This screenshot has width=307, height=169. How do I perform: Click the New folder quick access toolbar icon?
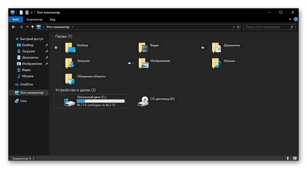[x=27, y=12]
